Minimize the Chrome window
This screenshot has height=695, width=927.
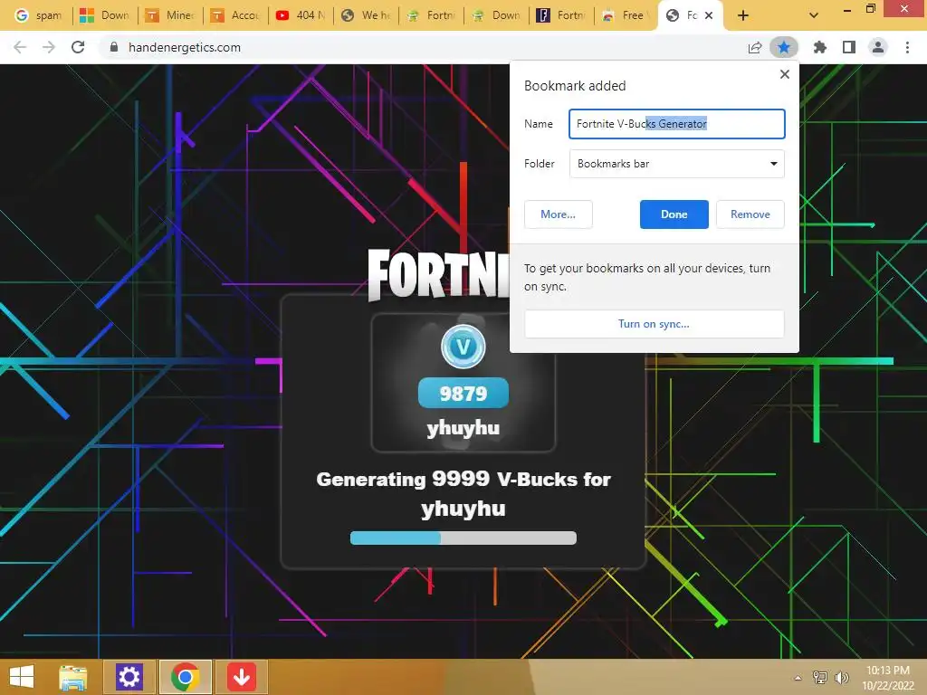coord(847,9)
